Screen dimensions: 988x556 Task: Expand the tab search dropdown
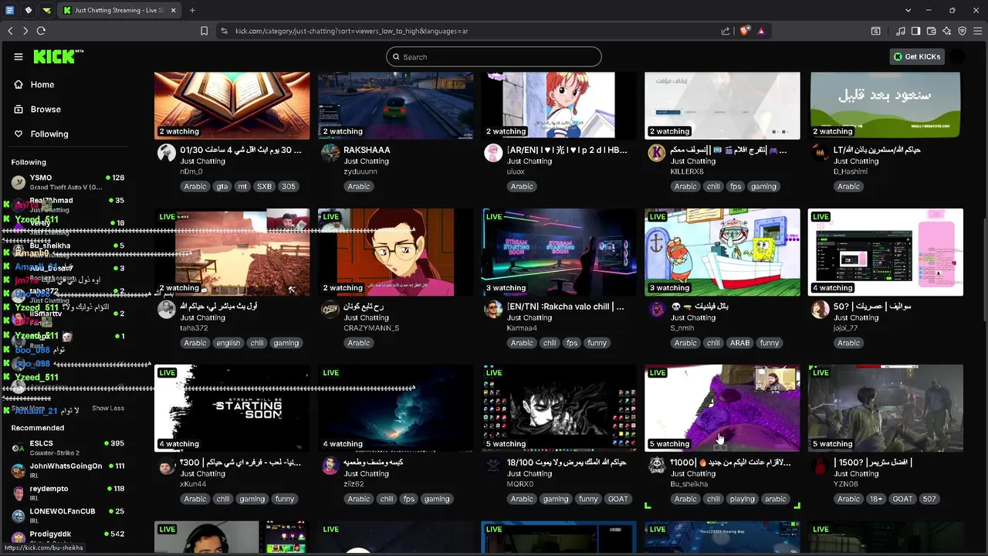[x=908, y=10]
